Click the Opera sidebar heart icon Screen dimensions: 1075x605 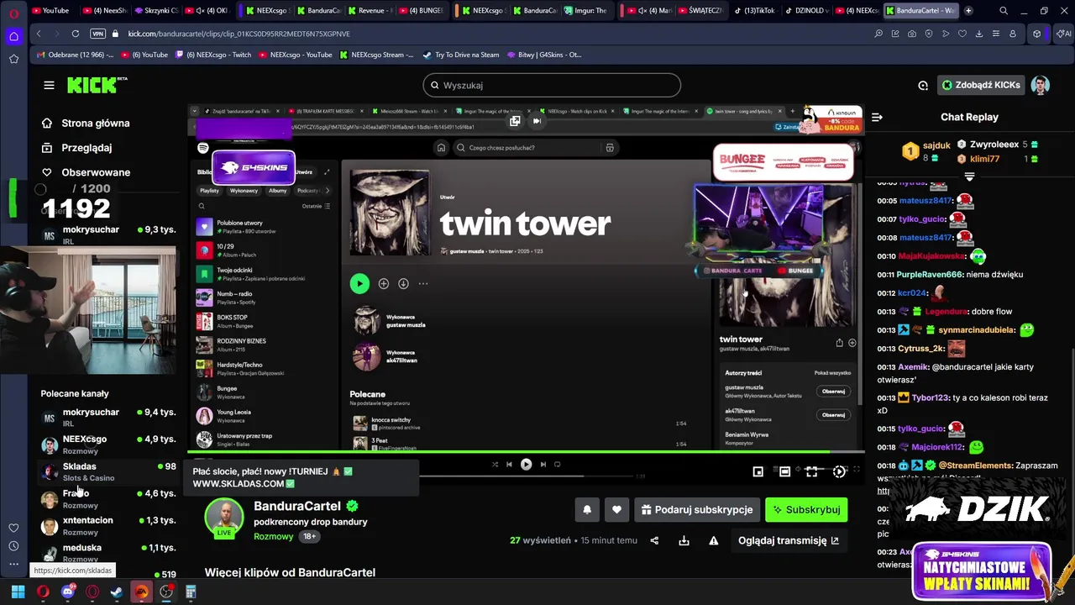(x=13, y=528)
